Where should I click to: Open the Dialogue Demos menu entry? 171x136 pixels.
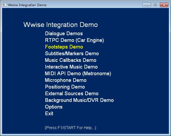click(x=64, y=34)
